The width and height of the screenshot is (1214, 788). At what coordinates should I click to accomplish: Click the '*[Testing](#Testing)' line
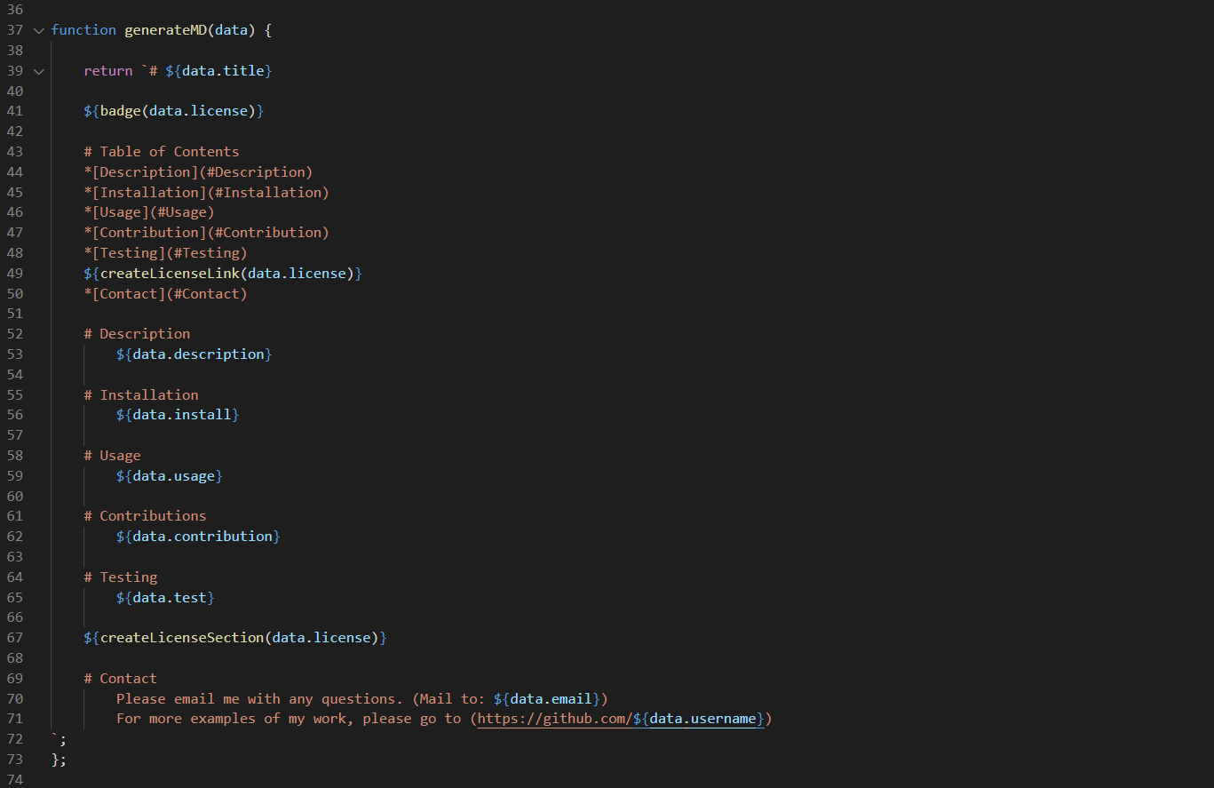(166, 253)
